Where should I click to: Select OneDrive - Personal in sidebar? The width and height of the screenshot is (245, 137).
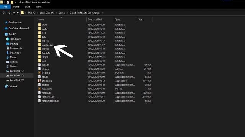tap(19, 29)
